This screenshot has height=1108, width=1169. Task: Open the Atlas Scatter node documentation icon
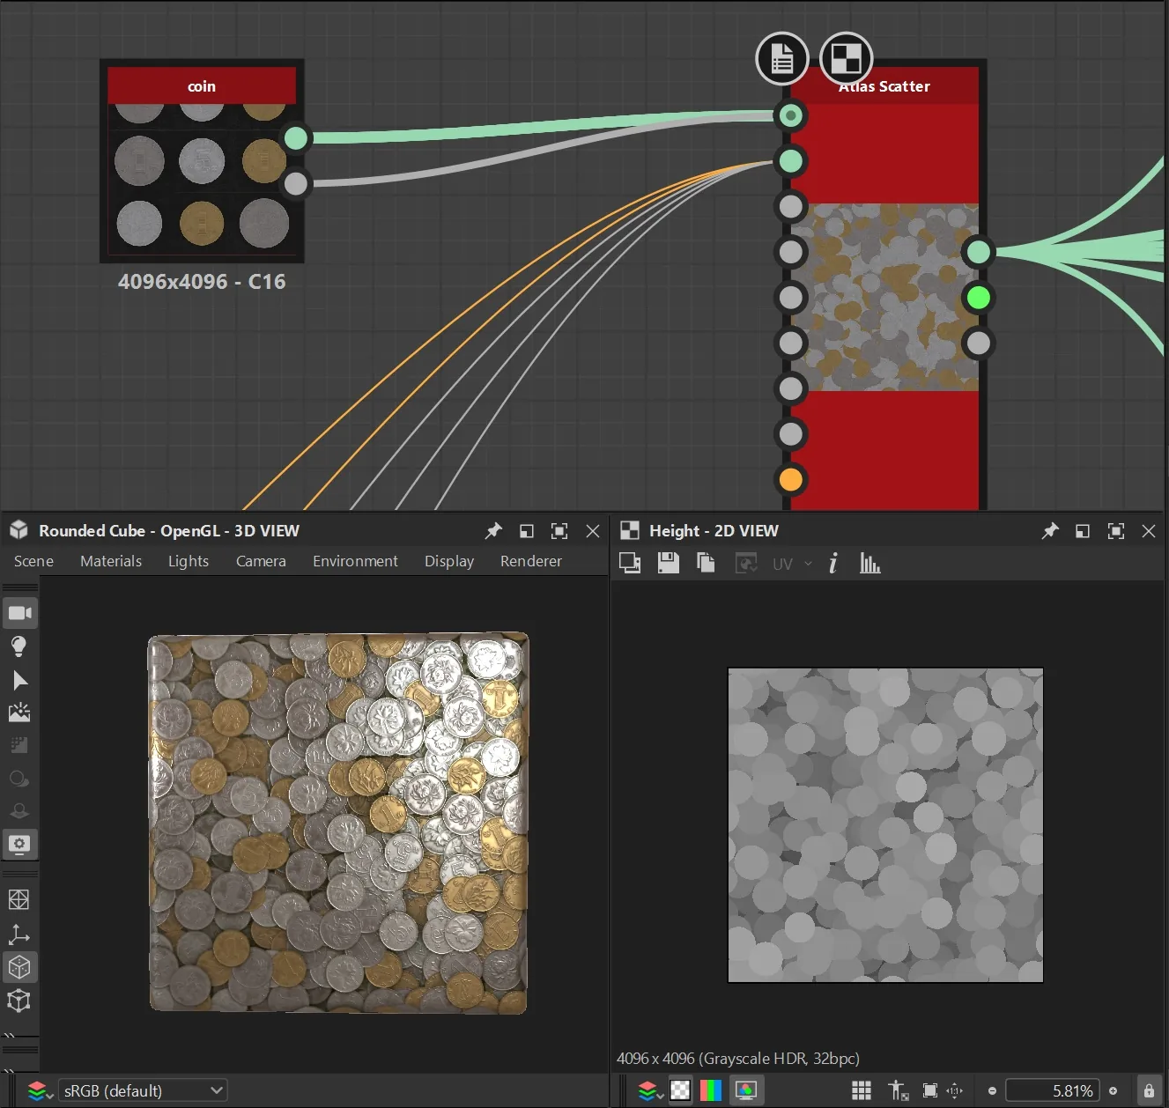click(782, 60)
